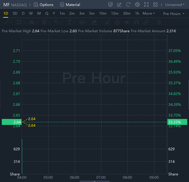The height and width of the screenshot is (182, 189).
Task: Select the rectangle shape drawing tool
Action: click(19, 22)
